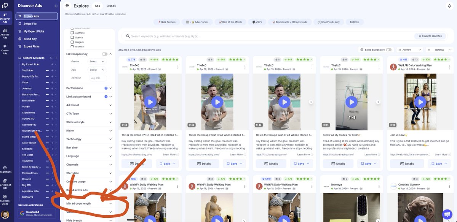Open three-dot menu for Victor folder
This screenshot has width=457, height=222.
[48, 82]
